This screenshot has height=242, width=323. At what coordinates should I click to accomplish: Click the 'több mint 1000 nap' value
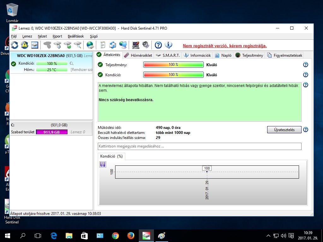click(x=173, y=133)
